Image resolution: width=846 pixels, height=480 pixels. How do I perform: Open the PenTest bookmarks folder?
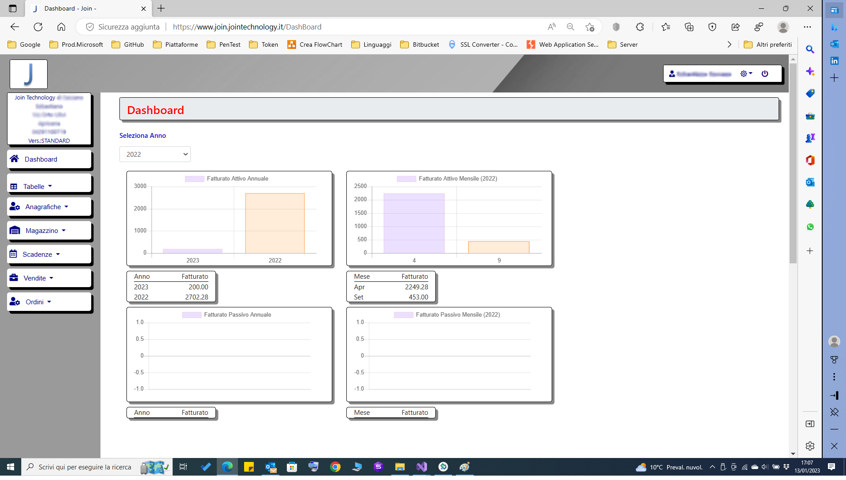[x=224, y=44]
